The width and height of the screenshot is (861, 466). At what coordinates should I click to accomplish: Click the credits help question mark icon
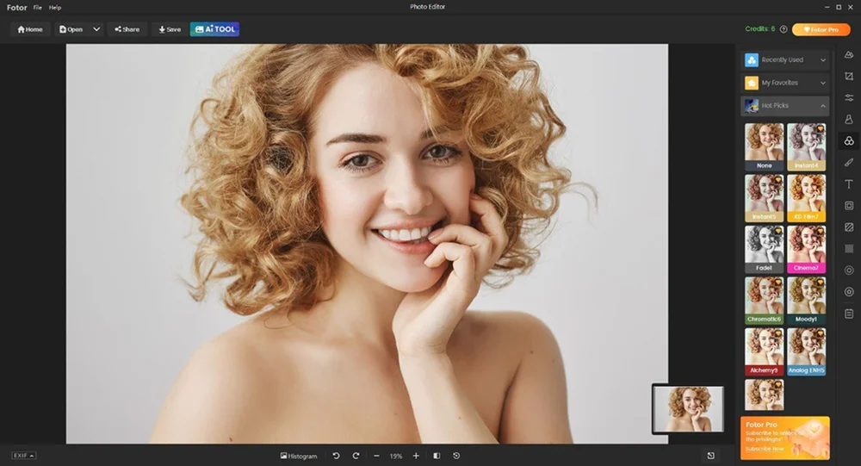(784, 29)
